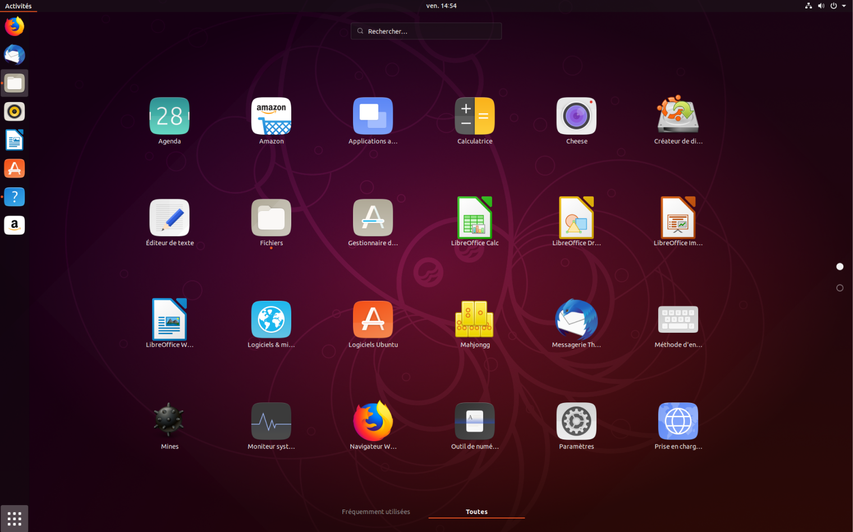Launch Méthode d'entrée keyboard app

point(678,319)
